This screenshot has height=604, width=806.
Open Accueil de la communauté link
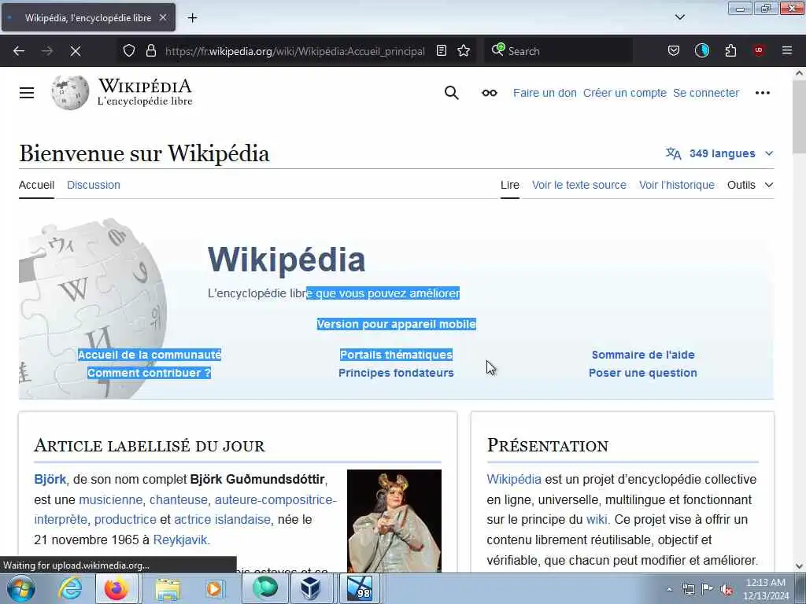149,355
